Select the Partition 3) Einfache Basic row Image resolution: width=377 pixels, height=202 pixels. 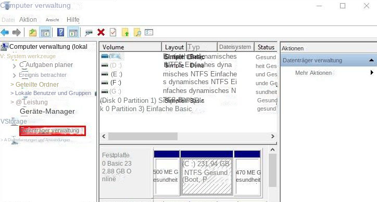[188, 109]
